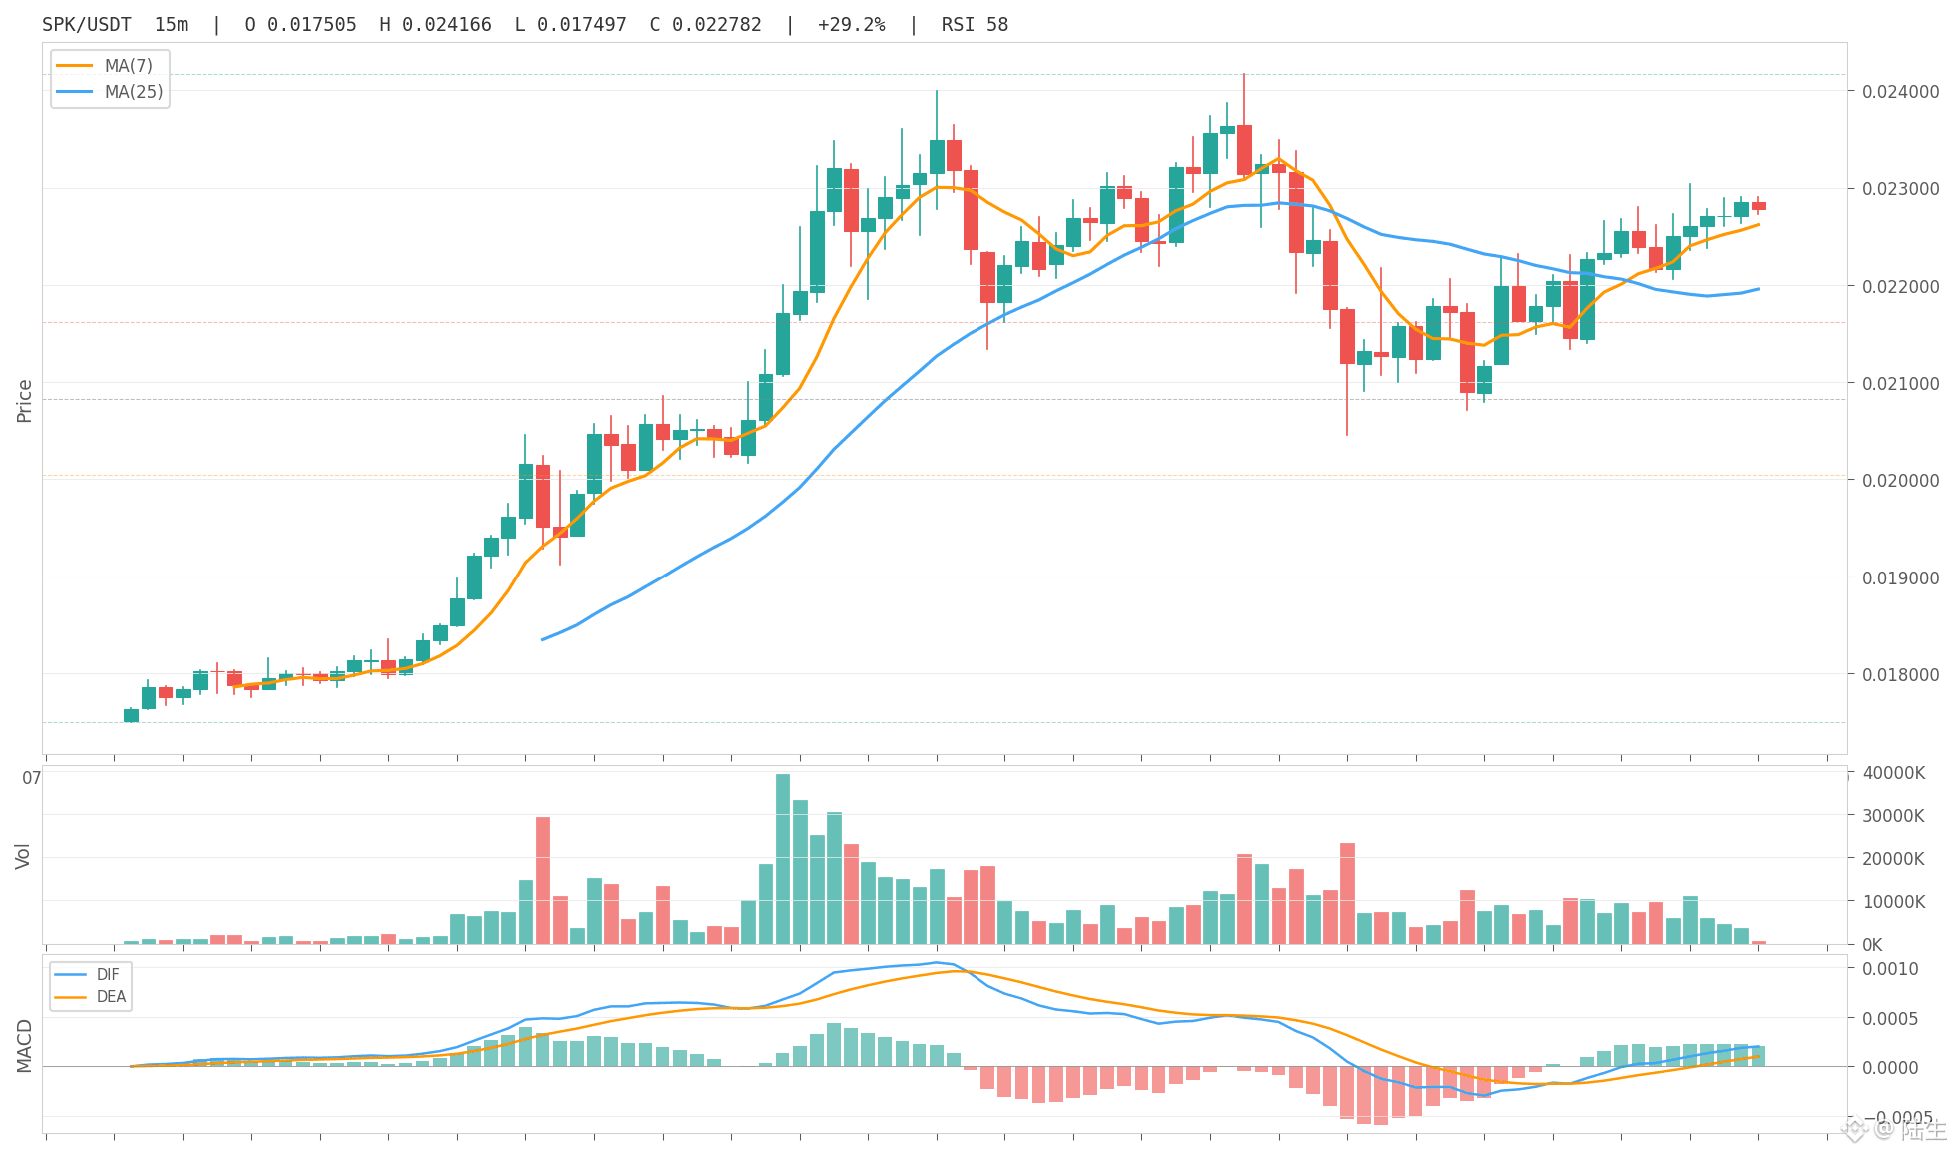Click the +29.2% change value

pos(851,25)
